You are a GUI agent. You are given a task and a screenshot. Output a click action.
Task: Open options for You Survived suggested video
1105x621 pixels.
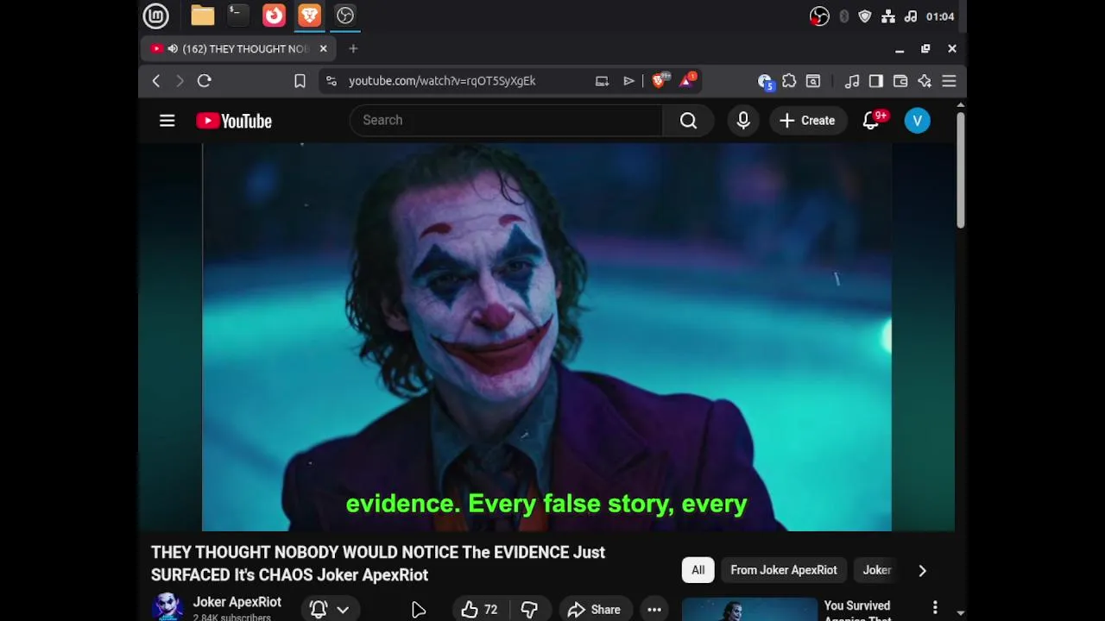coord(935,608)
